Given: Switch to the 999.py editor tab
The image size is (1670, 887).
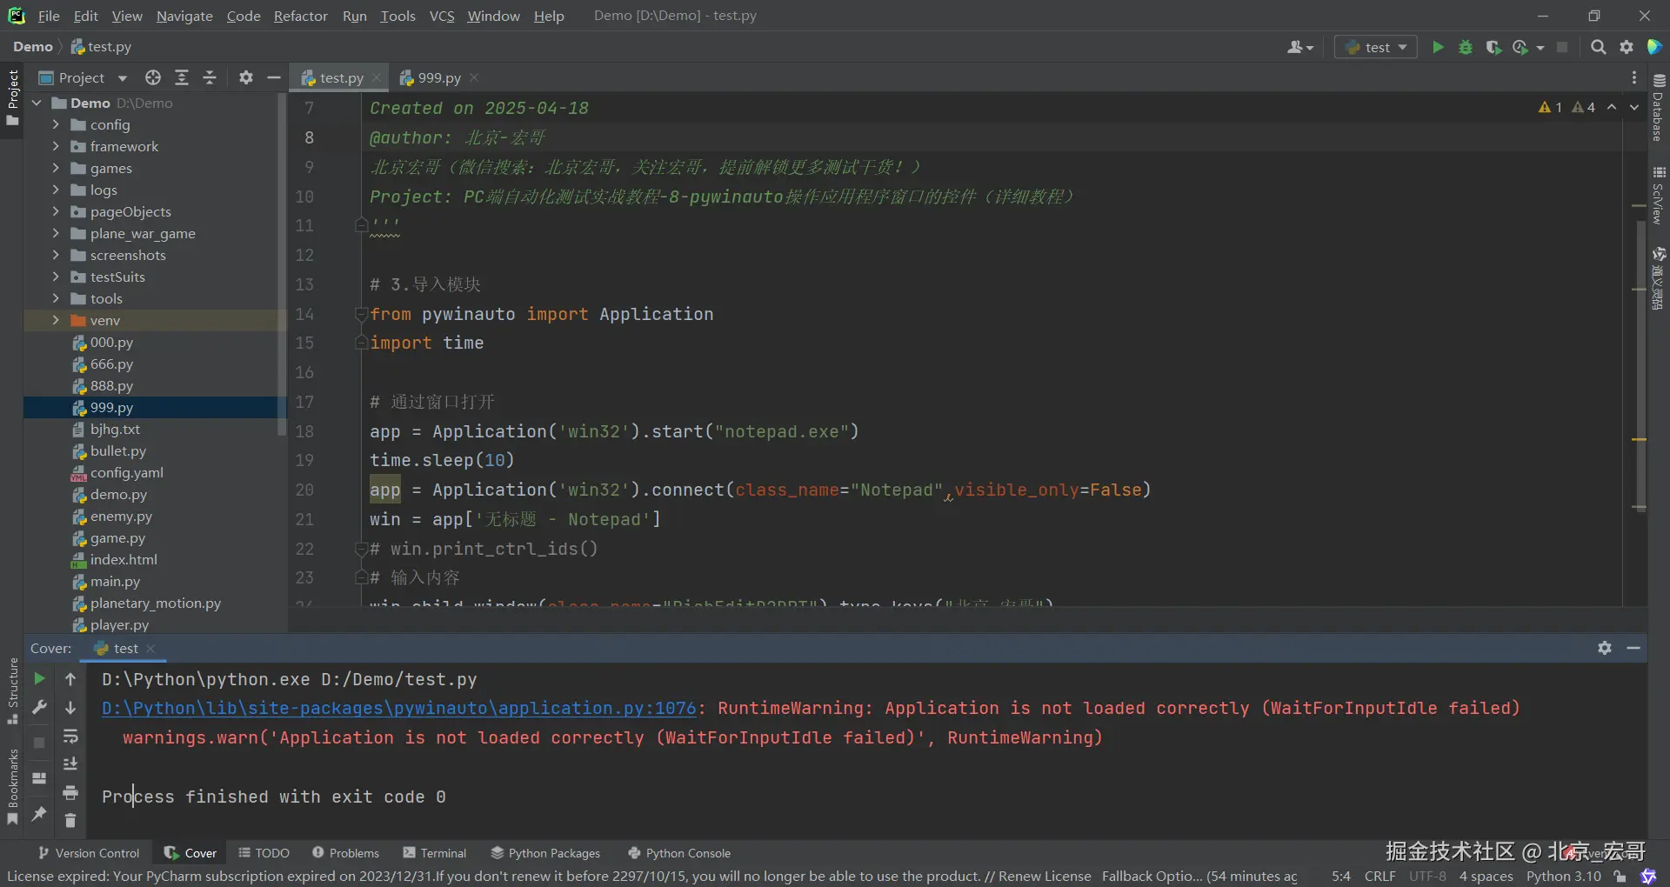Looking at the screenshot, I should pos(438,77).
